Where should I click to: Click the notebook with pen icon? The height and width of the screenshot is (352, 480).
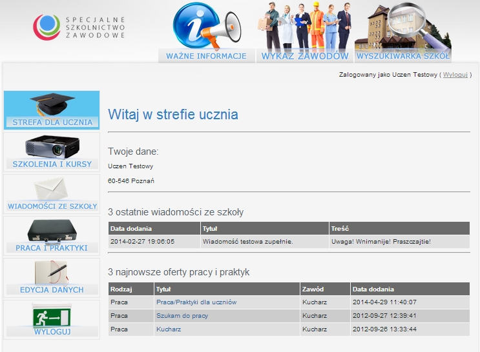pyautogui.click(x=52, y=273)
